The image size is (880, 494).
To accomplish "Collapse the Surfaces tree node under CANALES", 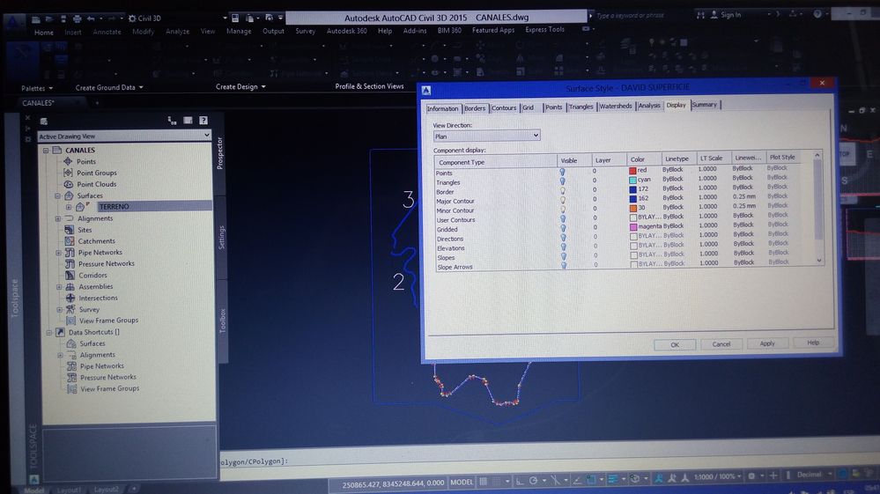I will click(x=57, y=195).
